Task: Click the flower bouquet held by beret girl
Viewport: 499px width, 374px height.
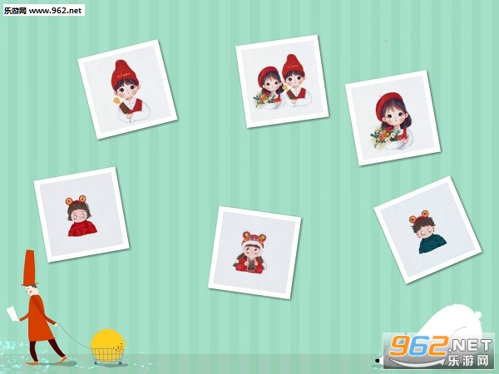Action: coord(385,135)
